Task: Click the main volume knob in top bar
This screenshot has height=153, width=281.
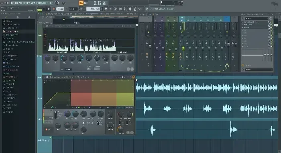Action: pos(57,3)
